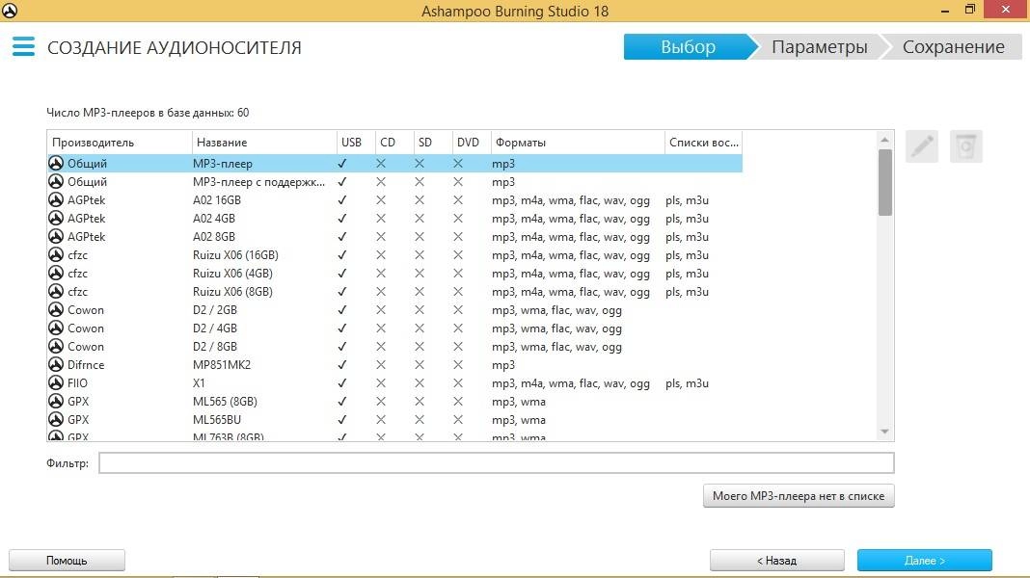Click the vertical scrollbar thumb
The height and width of the screenshot is (578, 1030).
[x=884, y=182]
